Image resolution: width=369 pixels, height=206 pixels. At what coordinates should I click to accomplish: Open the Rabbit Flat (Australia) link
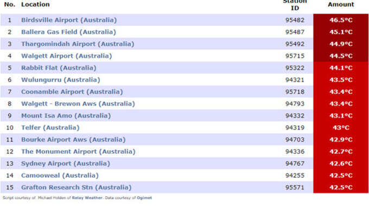point(59,68)
